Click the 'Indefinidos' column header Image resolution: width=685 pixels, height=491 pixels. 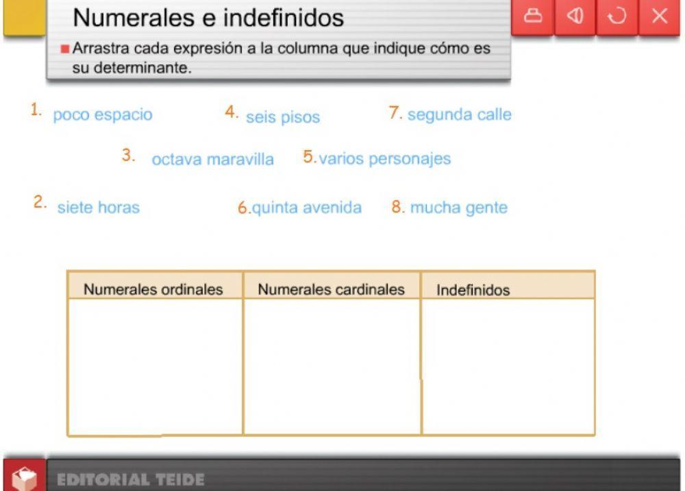[472, 289]
